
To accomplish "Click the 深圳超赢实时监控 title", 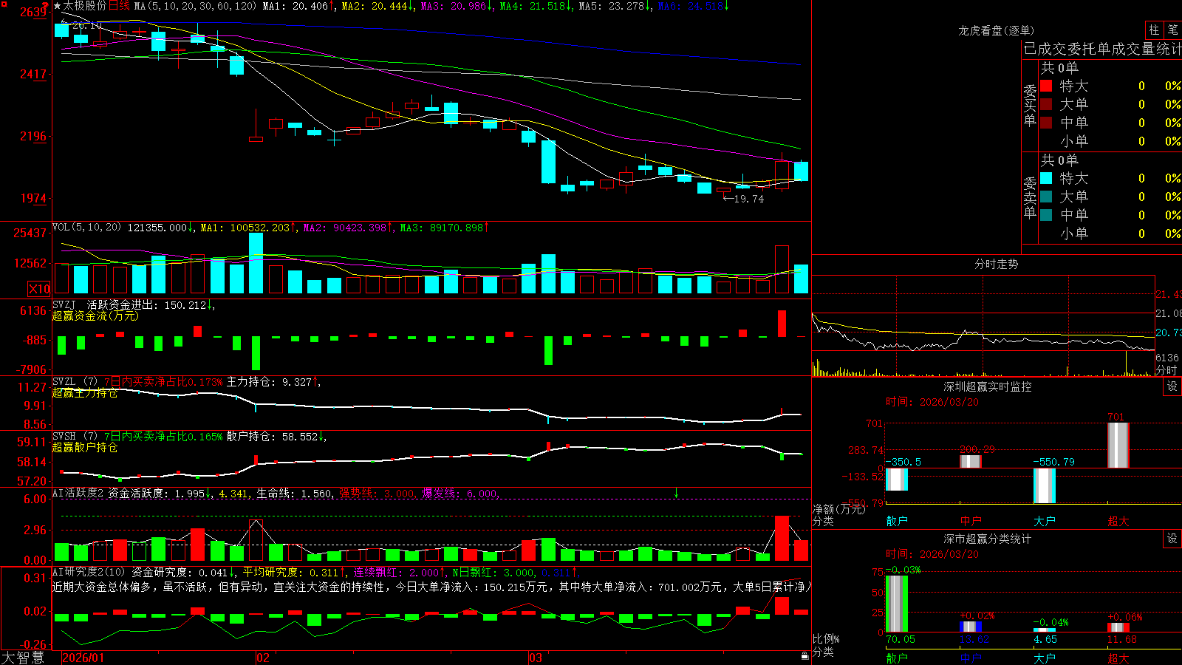I will pos(987,386).
